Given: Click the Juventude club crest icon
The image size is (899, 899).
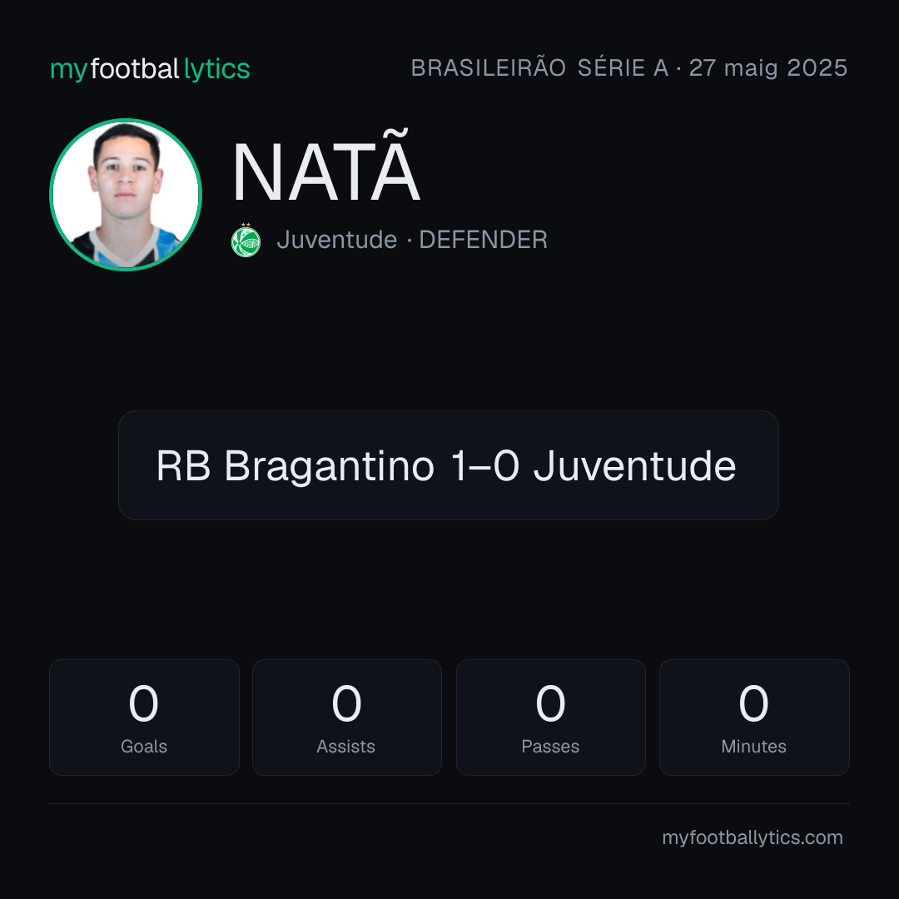Looking at the screenshot, I should click(x=246, y=241).
